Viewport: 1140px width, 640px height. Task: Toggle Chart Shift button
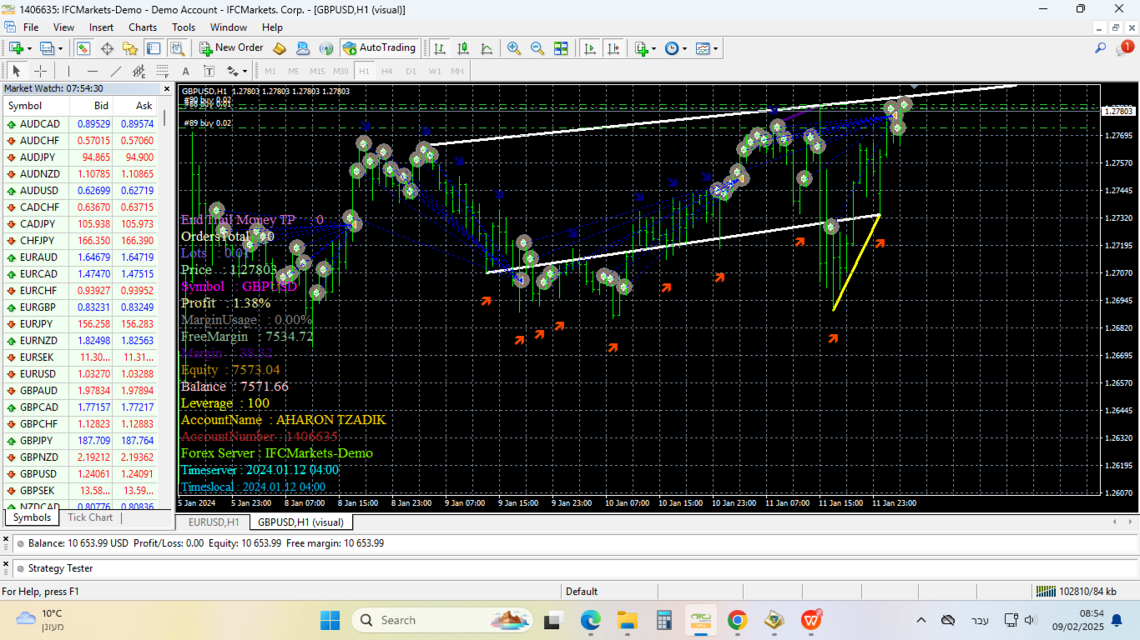point(613,48)
